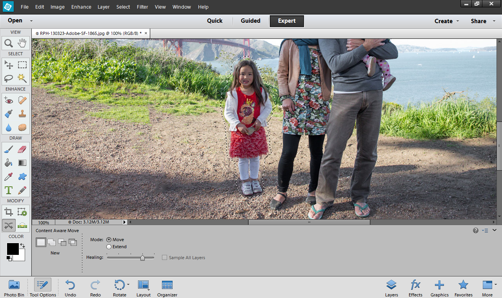Expand the Create dropdown
Image resolution: width=502 pixels, height=298 pixels.
click(x=446, y=21)
